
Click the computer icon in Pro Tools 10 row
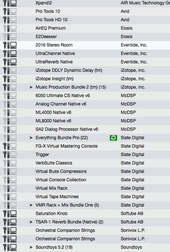(x=13, y=11)
